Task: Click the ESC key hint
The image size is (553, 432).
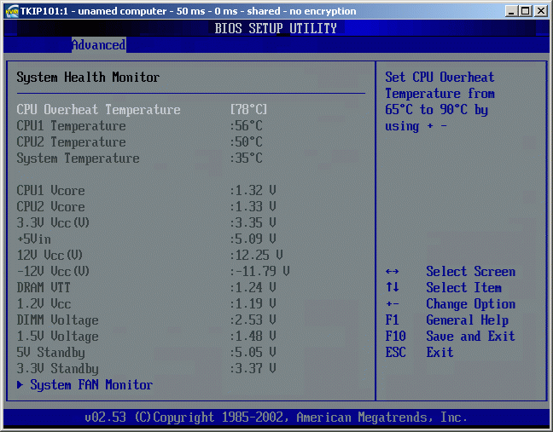Action: tap(396, 353)
